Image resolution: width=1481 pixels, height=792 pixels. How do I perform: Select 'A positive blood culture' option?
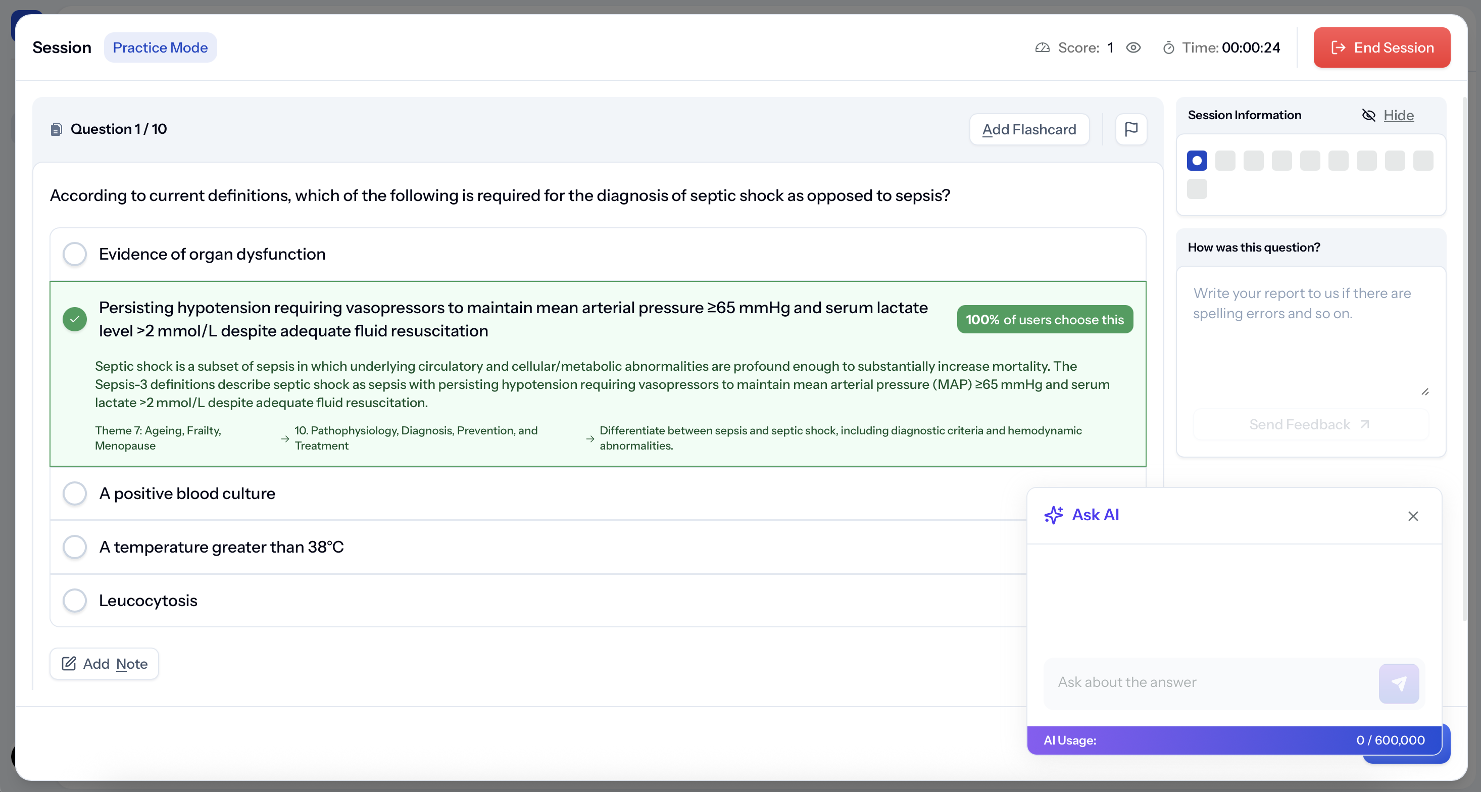[75, 493]
